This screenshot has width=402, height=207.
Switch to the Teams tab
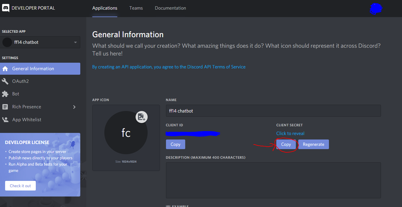136,8
